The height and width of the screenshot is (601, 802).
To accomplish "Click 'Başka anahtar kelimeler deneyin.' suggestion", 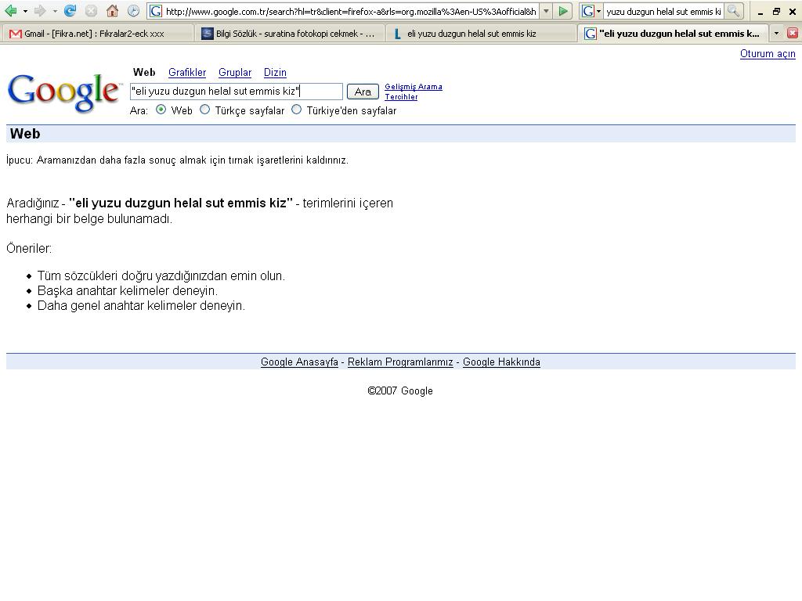I will point(128,291).
